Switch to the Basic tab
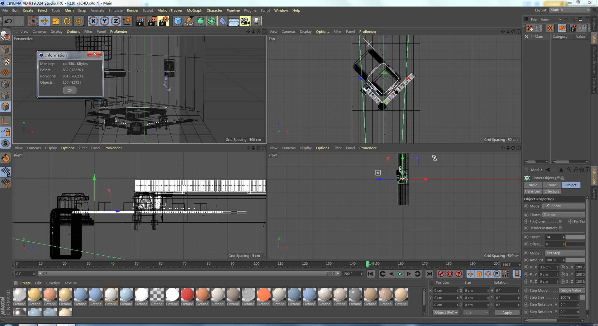The height and width of the screenshot is (326, 598). [x=533, y=185]
